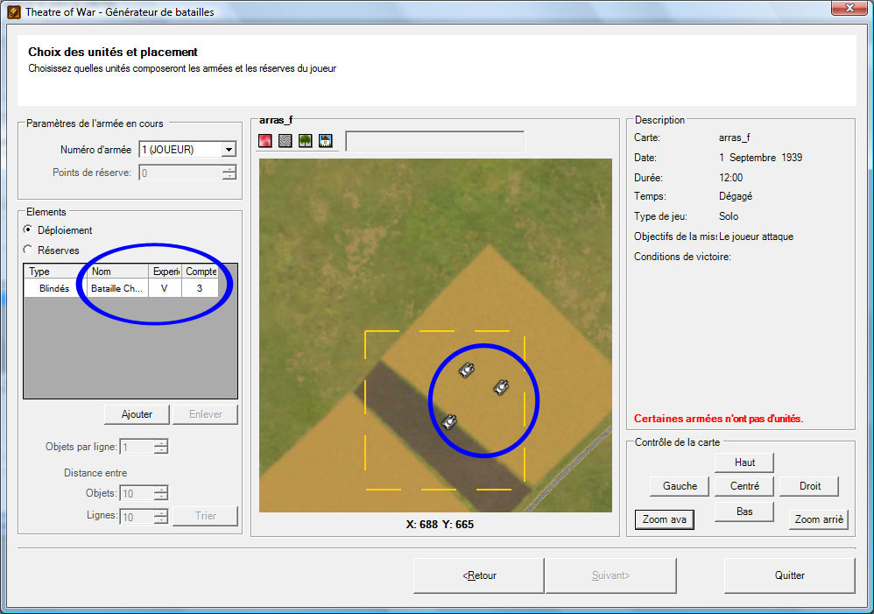
Task: Select the topmost tank unit on map
Action: (x=468, y=370)
